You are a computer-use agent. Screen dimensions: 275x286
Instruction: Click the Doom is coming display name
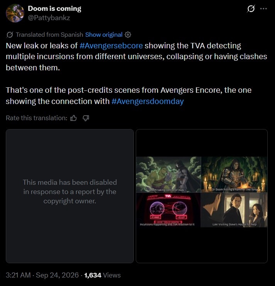[x=54, y=9]
